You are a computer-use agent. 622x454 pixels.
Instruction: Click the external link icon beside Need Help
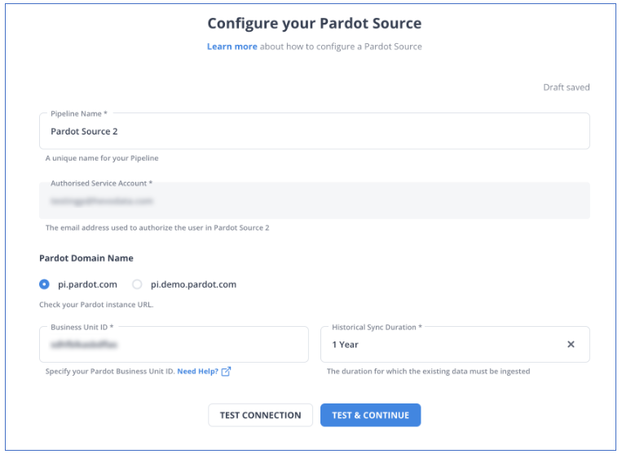(x=226, y=372)
